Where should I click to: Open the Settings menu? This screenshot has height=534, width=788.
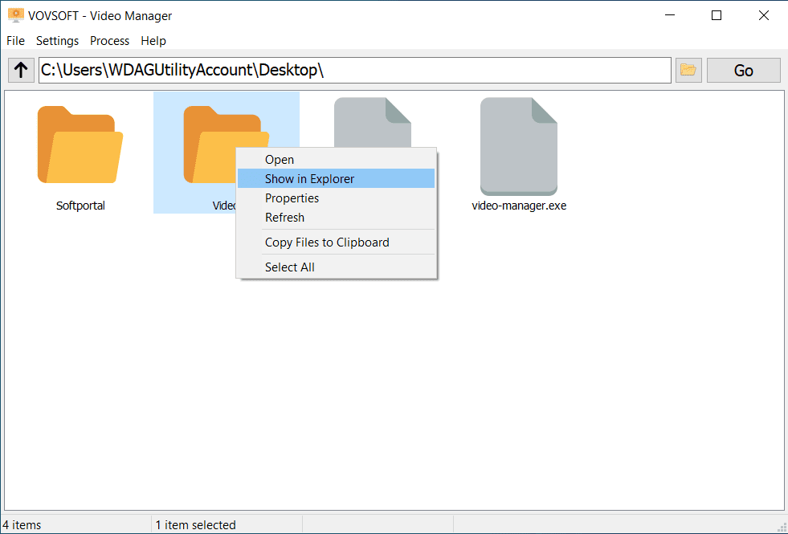[57, 41]
